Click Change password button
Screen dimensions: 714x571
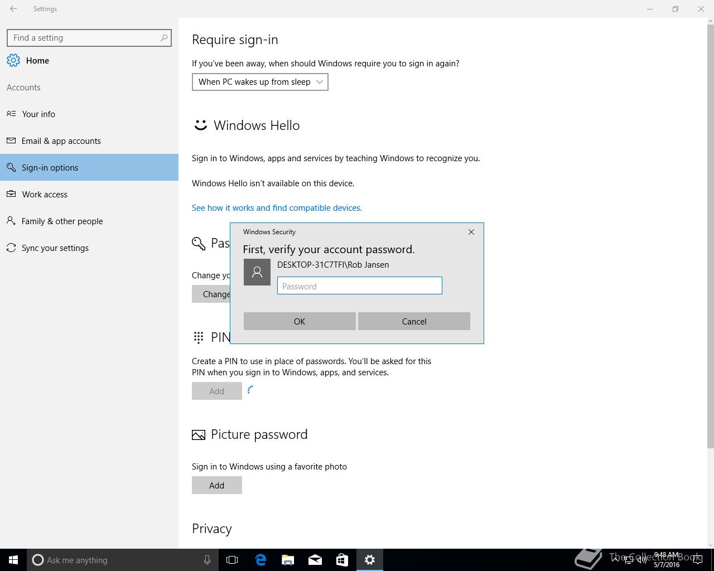tap(211, 294)
